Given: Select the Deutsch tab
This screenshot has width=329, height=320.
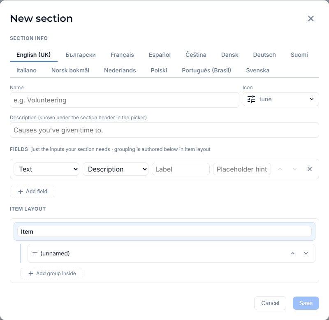Looking at the screenshot, I should [x=264, y=55].
